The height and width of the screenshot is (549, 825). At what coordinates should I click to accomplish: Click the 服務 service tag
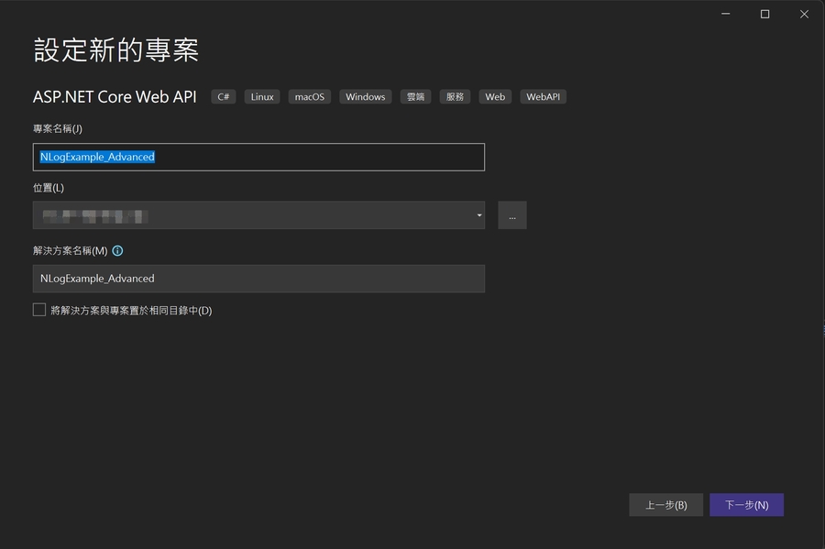coord(455,96)
